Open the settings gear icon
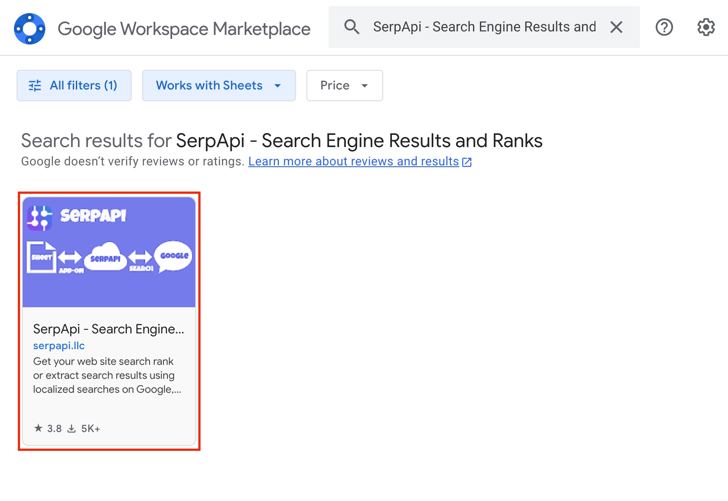 click(706, 27)
